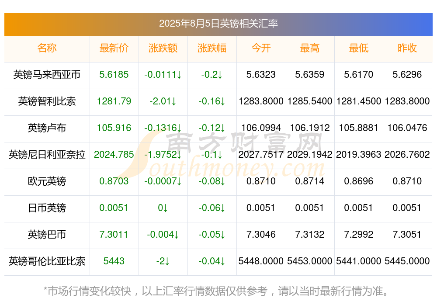The width and height of the screenshot is (437, 305).
Task: Click opening value 106.0994
Action: click(261, 128)
